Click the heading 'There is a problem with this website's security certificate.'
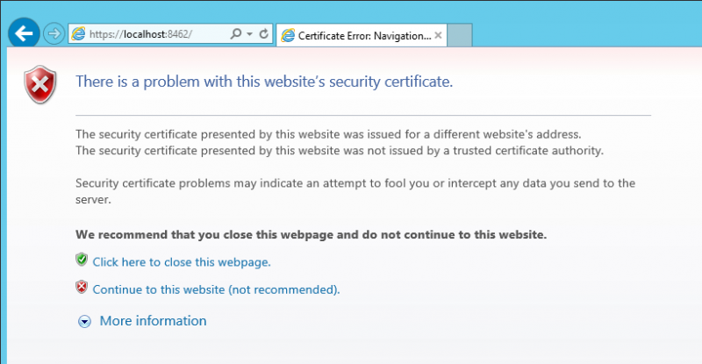The height and width of the screenshot is (364, 702). click(x=264, y=82)
